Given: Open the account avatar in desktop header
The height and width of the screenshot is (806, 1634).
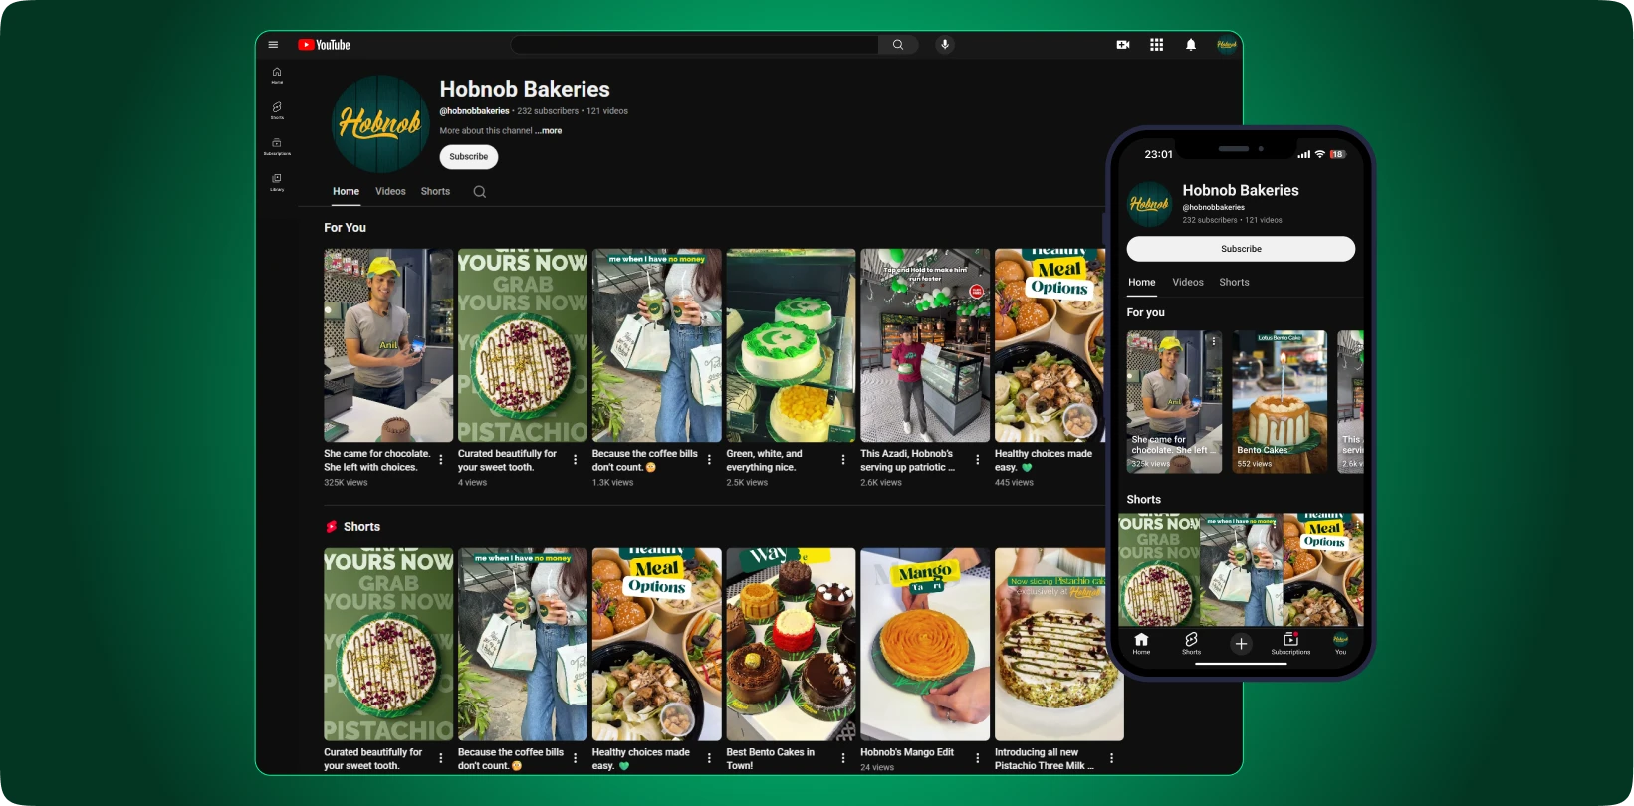Looking at the screenshot, I should (1227, 45).
